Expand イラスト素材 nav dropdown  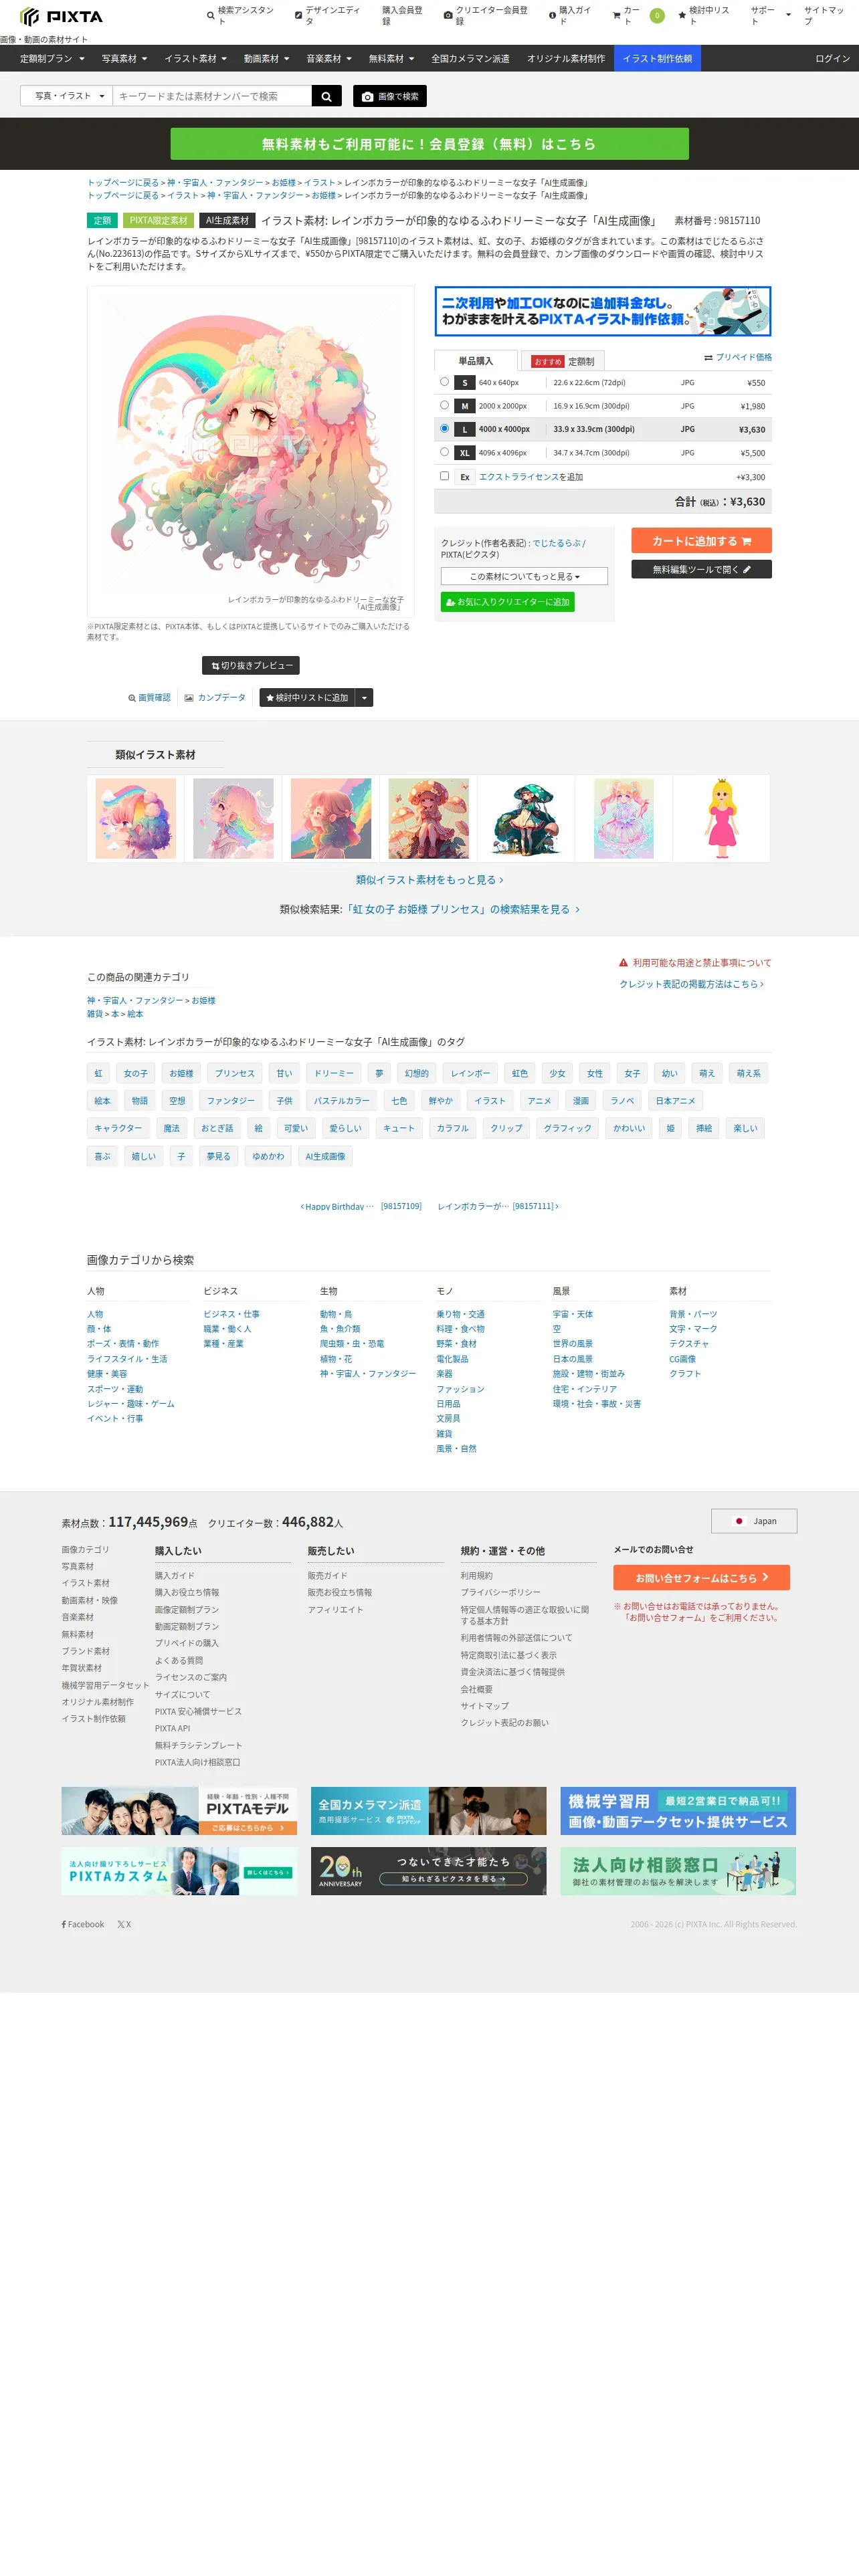coord(195,59)
